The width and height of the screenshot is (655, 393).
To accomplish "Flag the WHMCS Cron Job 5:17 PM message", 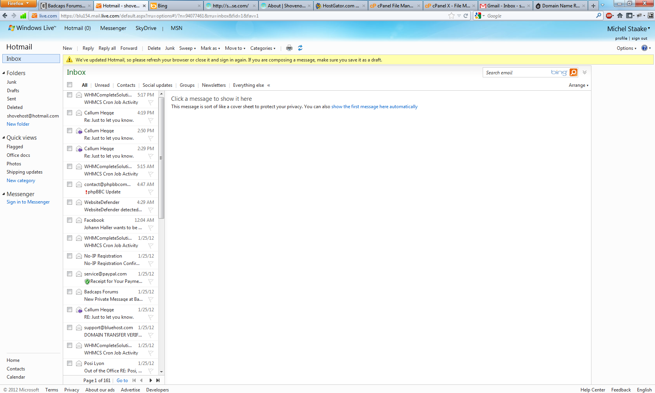I will [x=150, y=102].
